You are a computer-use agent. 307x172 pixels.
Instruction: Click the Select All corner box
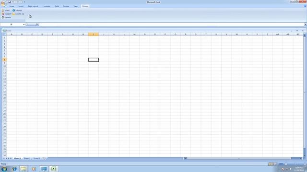click(x=4, y=34)
